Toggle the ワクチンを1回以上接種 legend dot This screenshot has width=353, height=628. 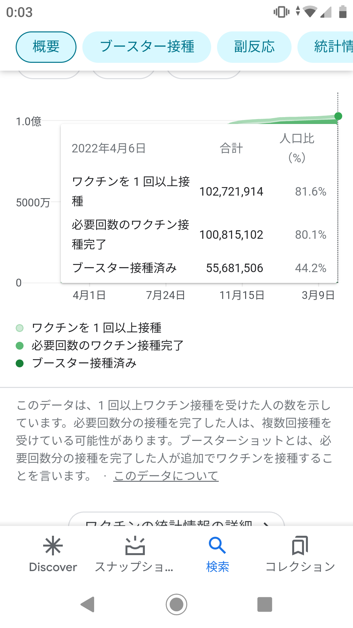click(20, 328)
